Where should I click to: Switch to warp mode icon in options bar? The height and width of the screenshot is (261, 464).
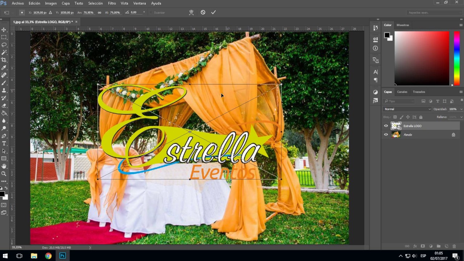[191, 12]
